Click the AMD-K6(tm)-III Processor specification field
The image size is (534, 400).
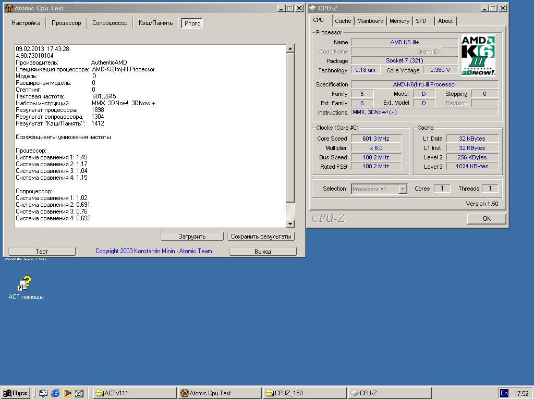(x=424, y=84)
